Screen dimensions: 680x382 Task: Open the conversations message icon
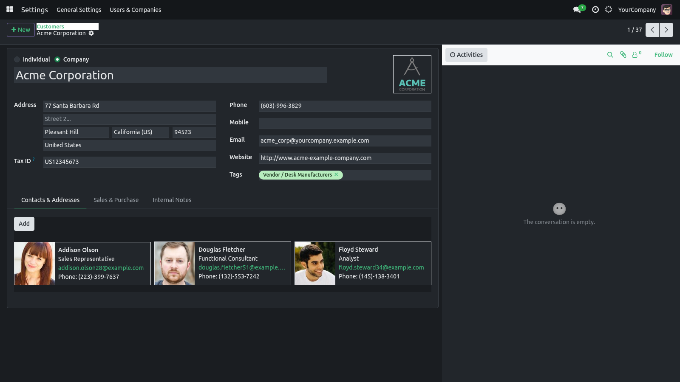tap(577, 9)
